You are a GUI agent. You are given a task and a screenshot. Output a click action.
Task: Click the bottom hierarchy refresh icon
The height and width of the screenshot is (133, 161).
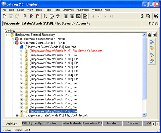click(x=152, y=61)
